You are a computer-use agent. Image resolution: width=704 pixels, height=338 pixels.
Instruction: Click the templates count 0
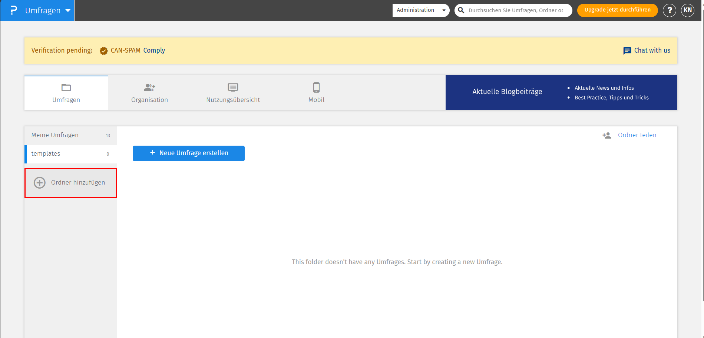click(x=108, y=154)
